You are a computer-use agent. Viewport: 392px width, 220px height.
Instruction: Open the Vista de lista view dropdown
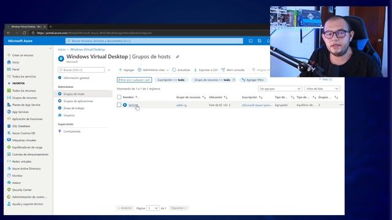tap(322, 89)
